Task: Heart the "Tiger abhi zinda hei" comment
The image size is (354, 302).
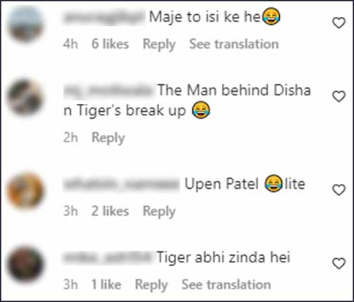Action: [x=339, y=264]
